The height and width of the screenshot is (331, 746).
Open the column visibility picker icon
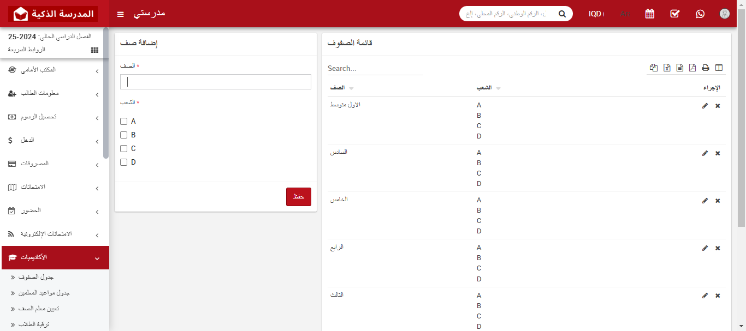pos(718,68)
